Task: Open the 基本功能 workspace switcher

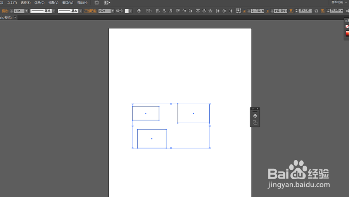Action: tap(337, 2)
